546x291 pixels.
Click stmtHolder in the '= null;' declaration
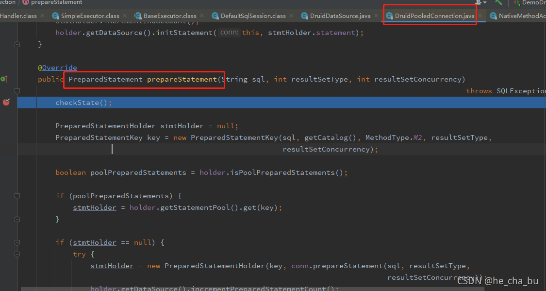pos(182,126)
